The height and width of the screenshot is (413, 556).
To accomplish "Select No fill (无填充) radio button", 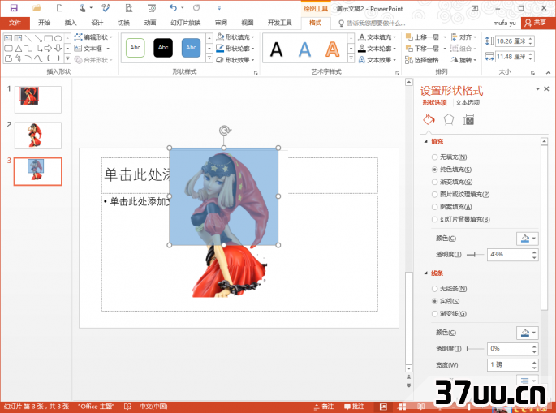I will (434, 157).
